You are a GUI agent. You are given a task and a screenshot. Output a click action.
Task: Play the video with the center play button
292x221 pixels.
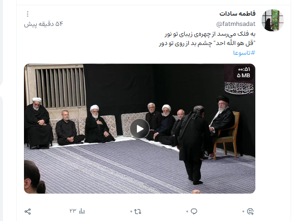tap(140, 129)
